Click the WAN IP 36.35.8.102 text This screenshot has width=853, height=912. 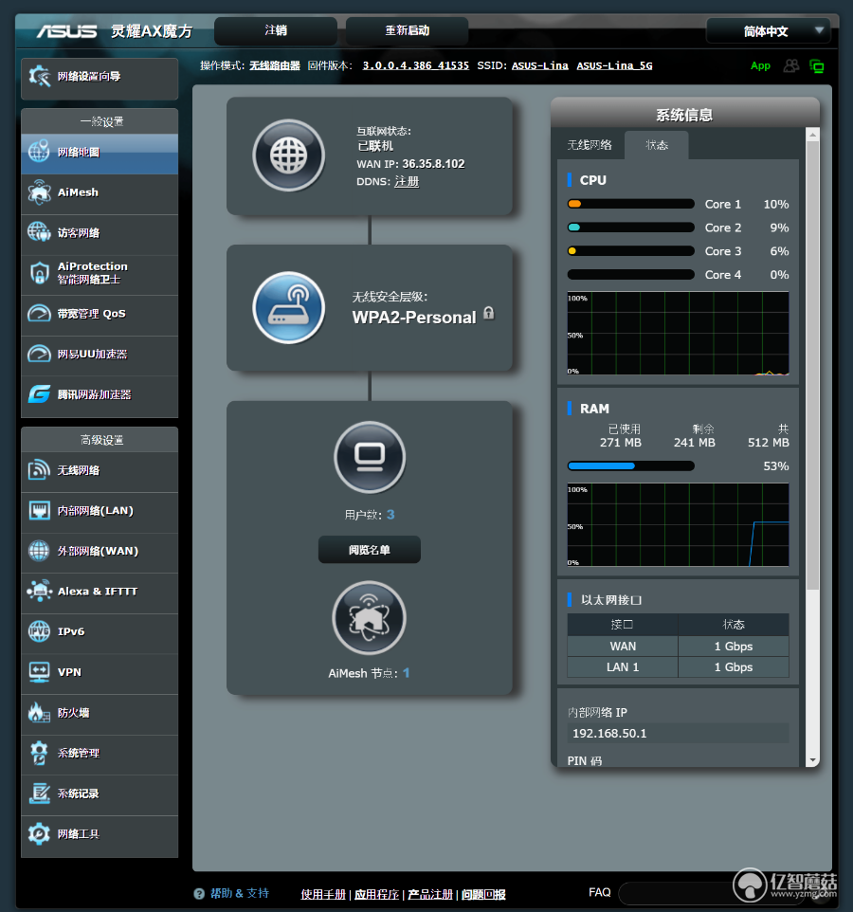point(434,164)
